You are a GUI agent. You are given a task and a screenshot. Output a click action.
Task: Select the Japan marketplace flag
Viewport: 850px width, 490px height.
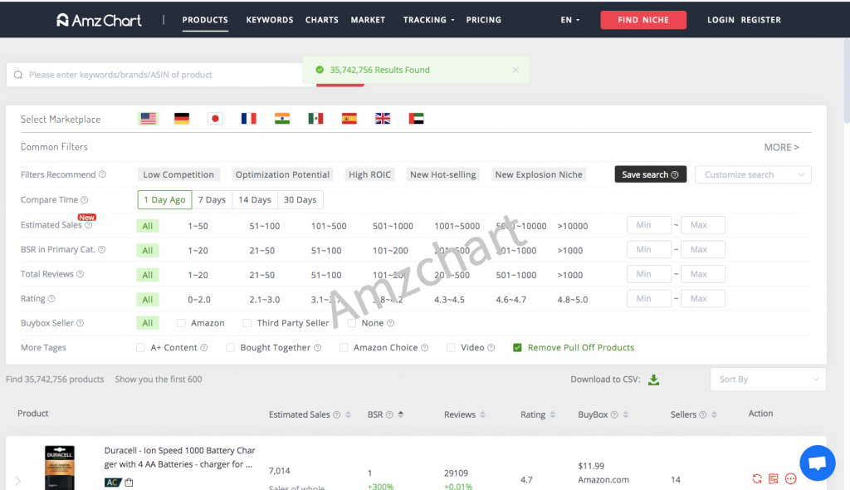[x=215, y=118]
